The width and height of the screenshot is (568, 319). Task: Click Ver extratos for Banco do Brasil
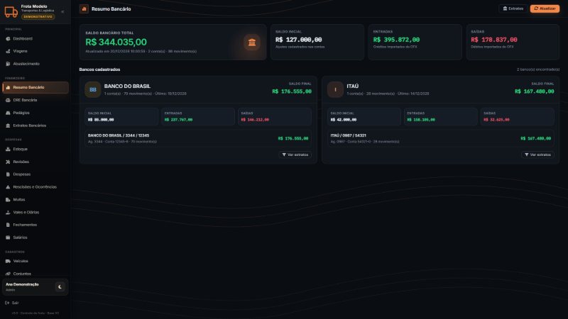295,155
